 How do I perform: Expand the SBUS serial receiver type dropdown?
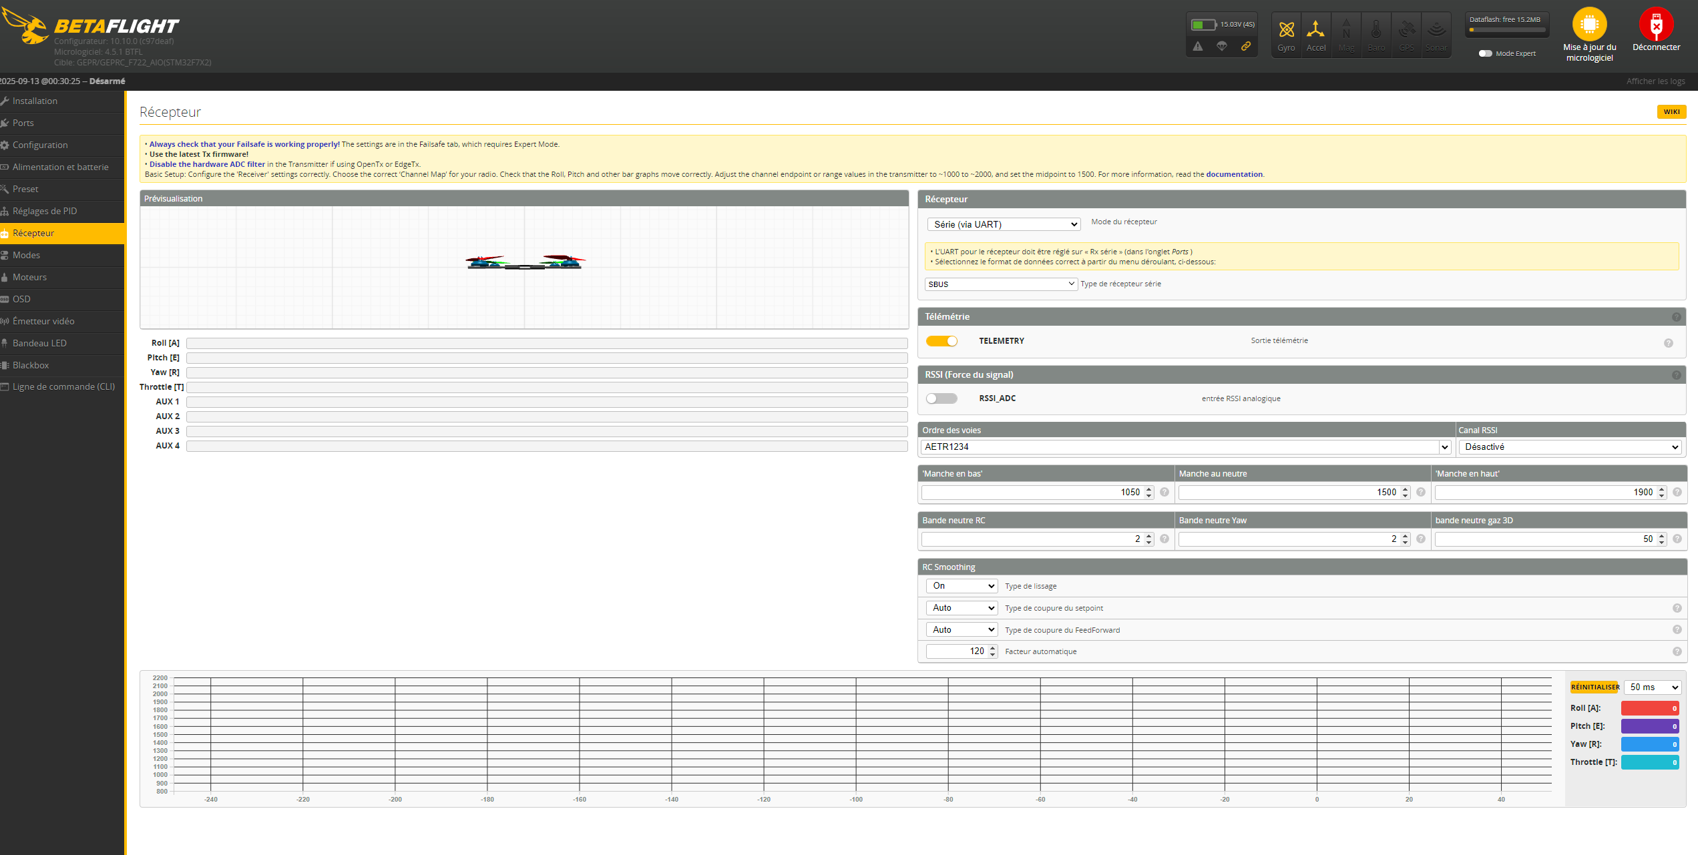tap(1000, 284)
